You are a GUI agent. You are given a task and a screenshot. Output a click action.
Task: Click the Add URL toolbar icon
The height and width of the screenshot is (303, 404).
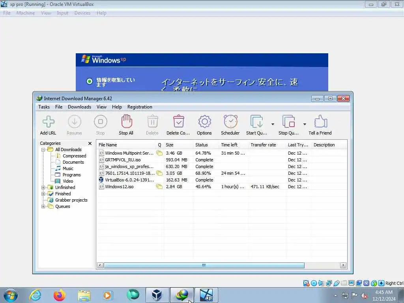(x=48, y=122)
